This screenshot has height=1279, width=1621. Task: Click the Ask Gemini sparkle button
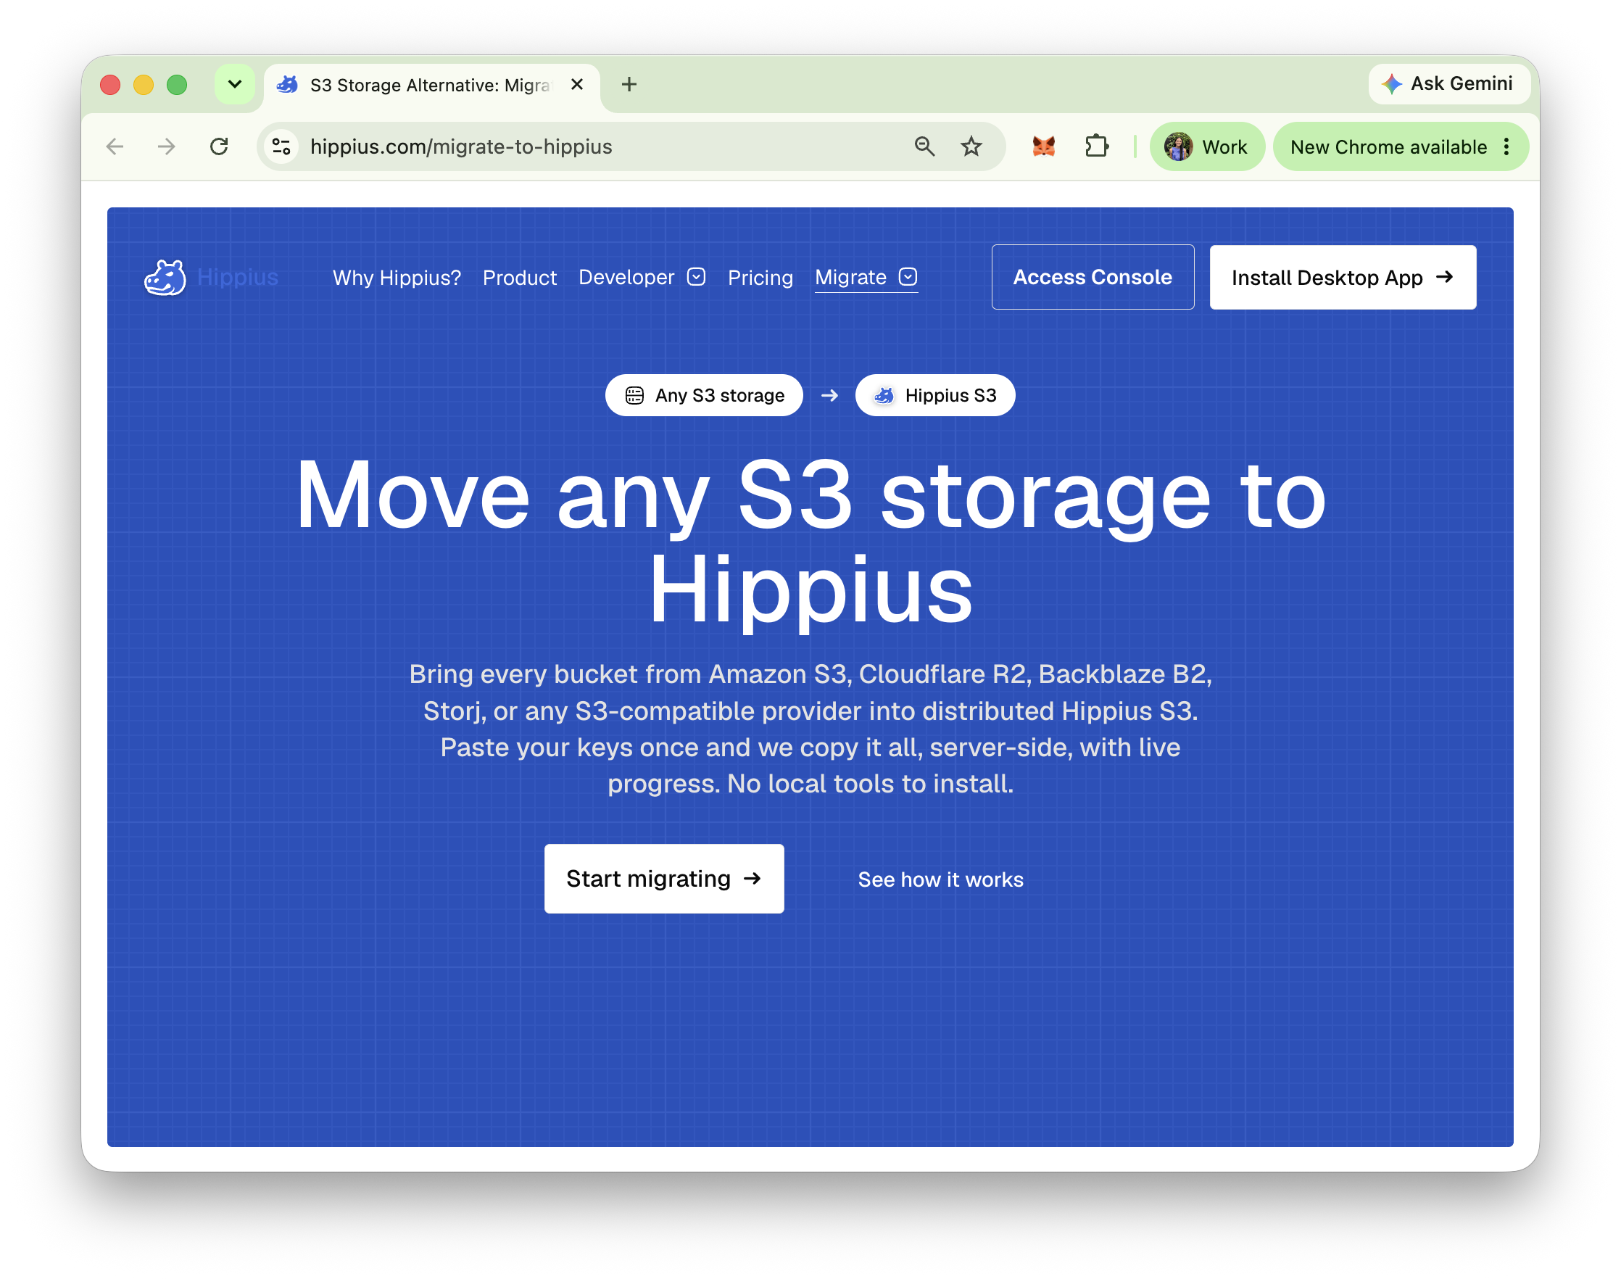pyautogui.click(x=1448, y=84)
